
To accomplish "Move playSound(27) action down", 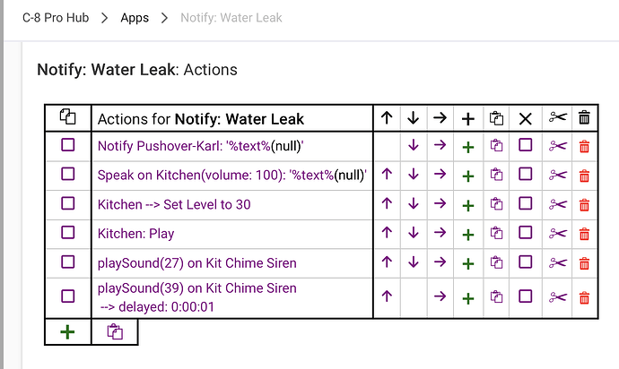I will [414, 262].
